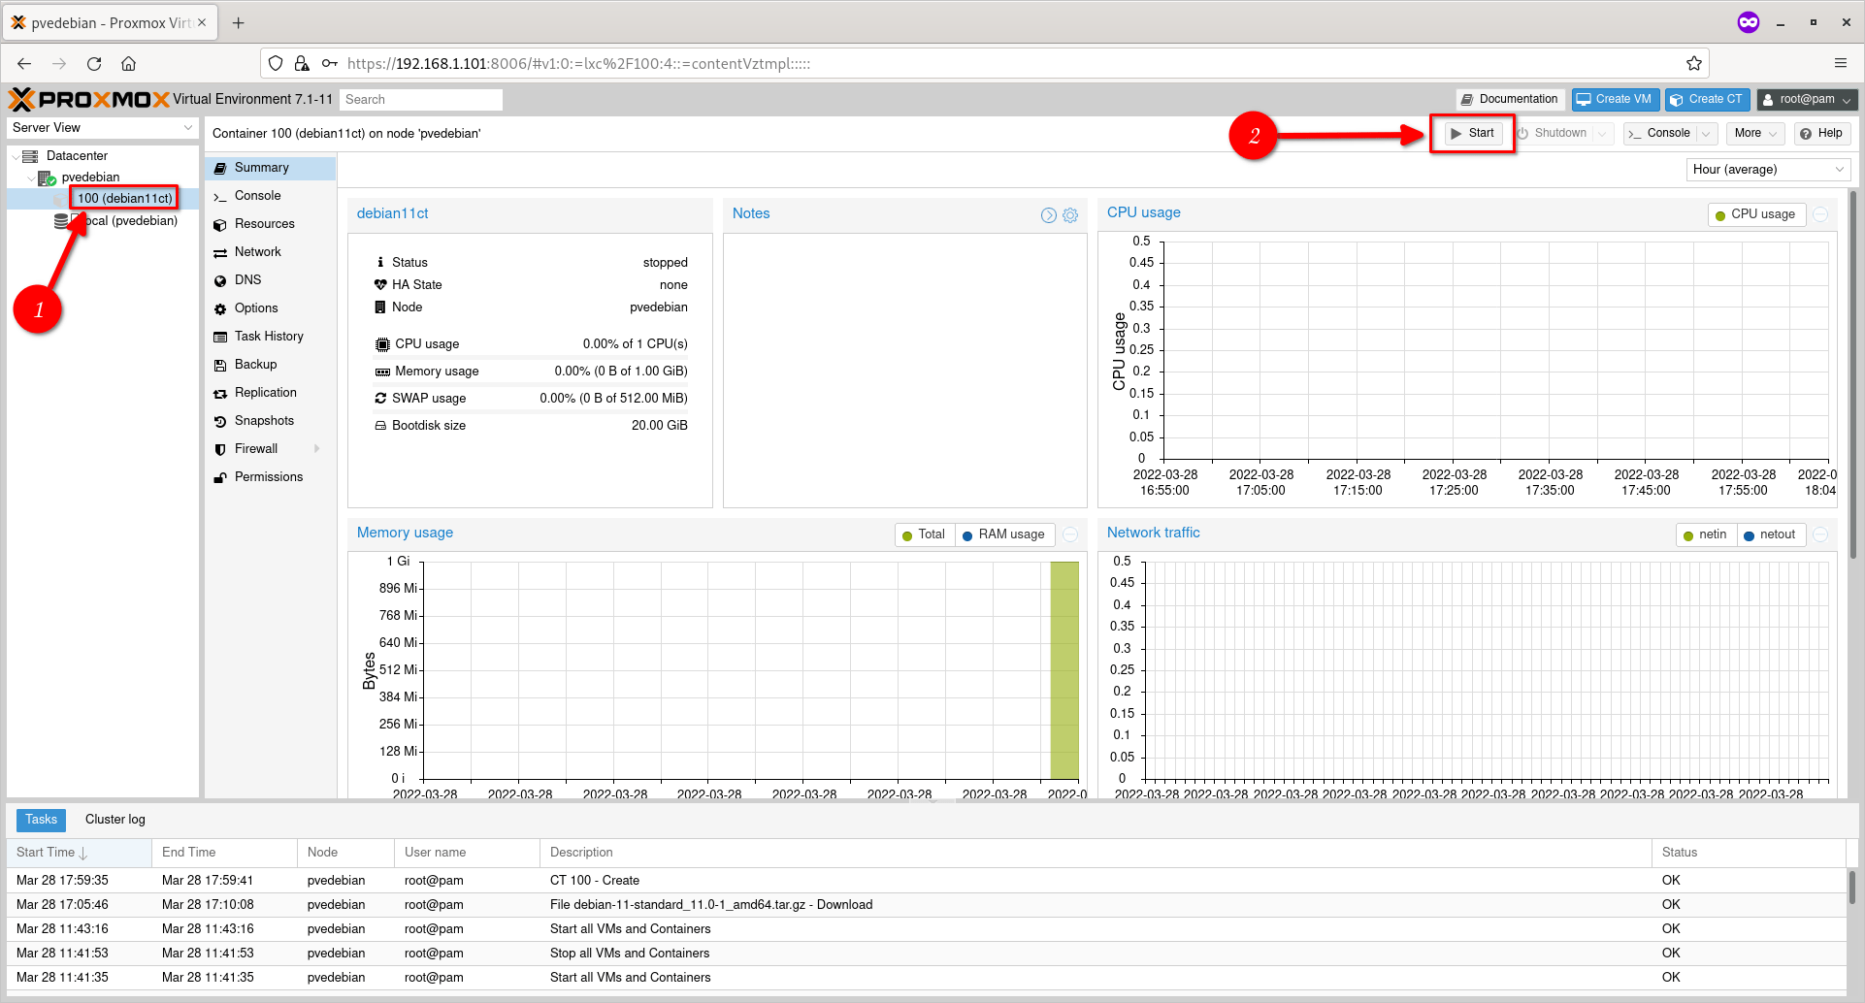1865x1003 pixels.
Task: Close the pvedebian browser tab
Action: [202, 22]
